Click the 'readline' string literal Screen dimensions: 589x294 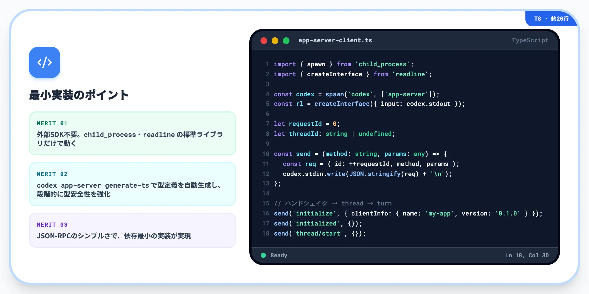coord(410,74)
